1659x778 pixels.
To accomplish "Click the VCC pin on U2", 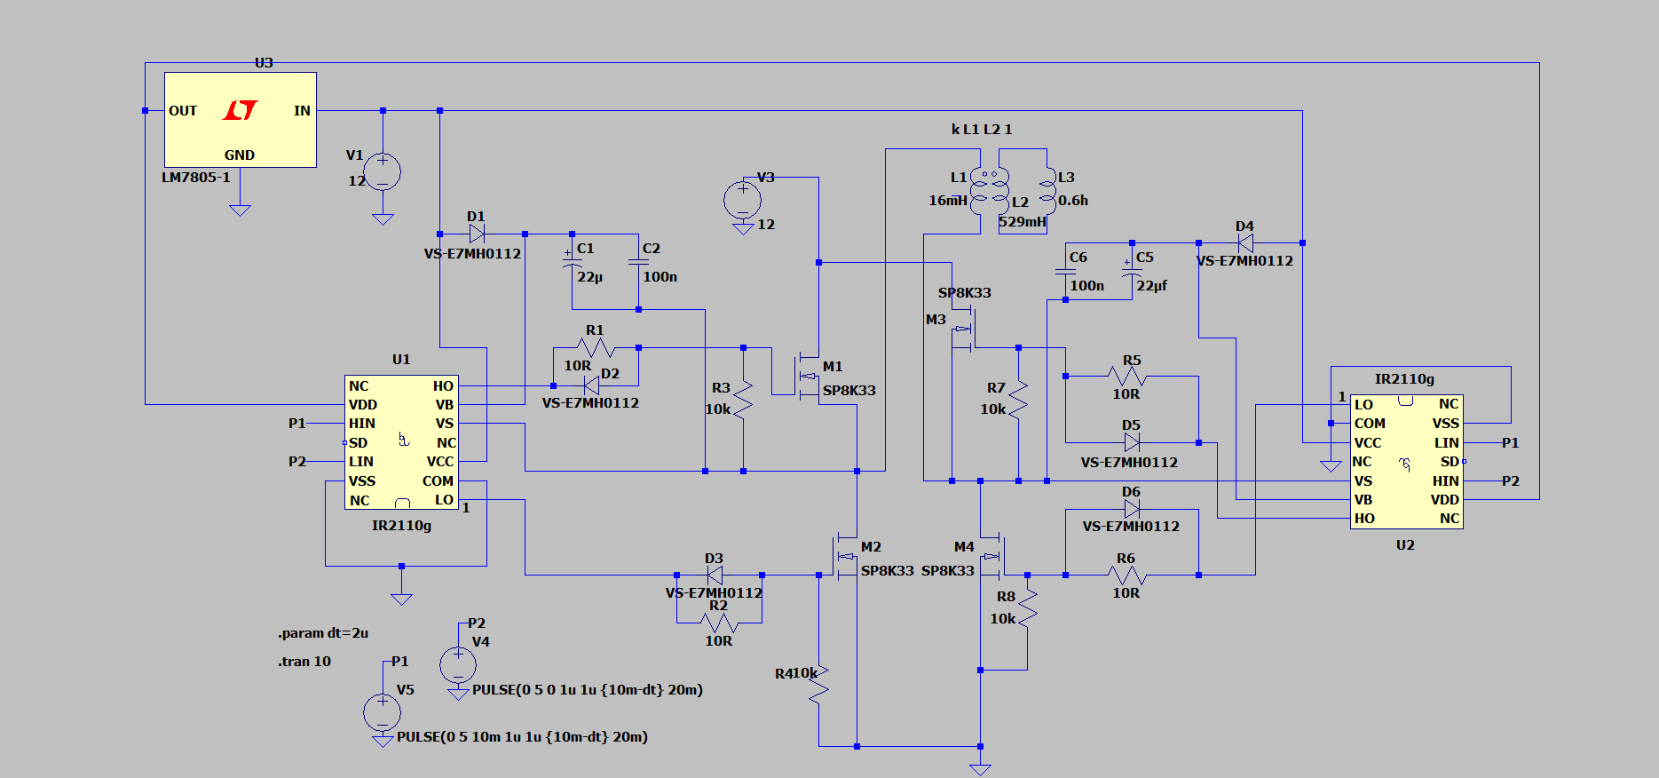I will click(1368, 443).
